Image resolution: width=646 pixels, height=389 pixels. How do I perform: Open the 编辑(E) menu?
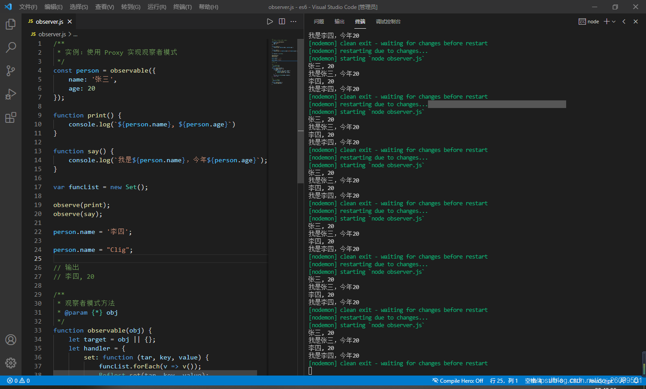pos(53,7)
